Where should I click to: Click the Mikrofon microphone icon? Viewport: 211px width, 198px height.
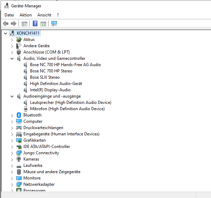(26, 109)
